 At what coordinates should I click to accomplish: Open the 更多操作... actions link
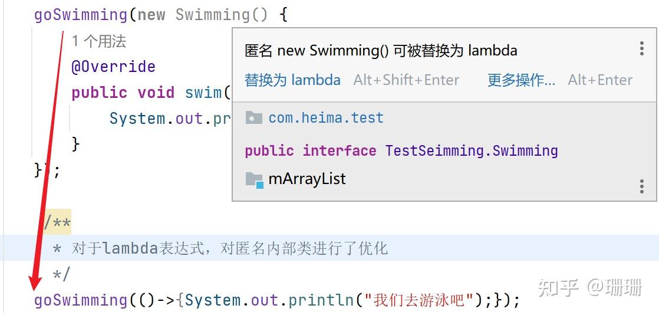click(x=521, y=80)
